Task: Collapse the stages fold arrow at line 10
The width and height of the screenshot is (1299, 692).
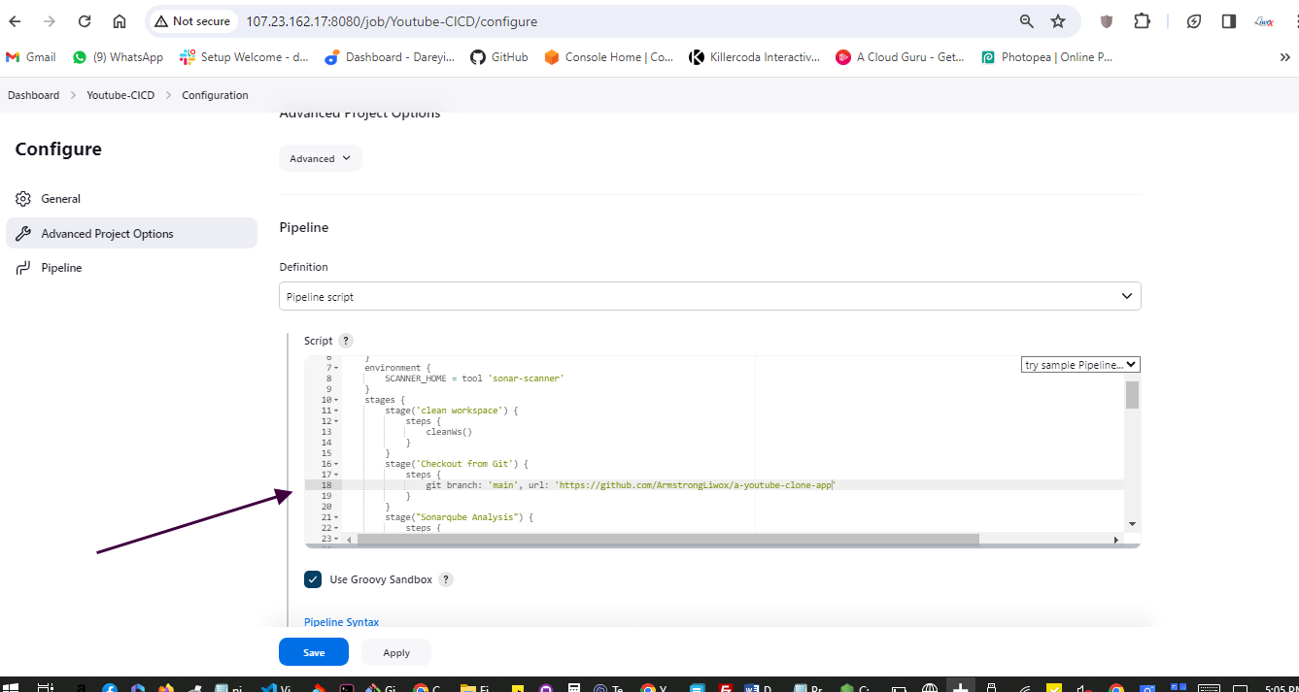Action: 336,400
